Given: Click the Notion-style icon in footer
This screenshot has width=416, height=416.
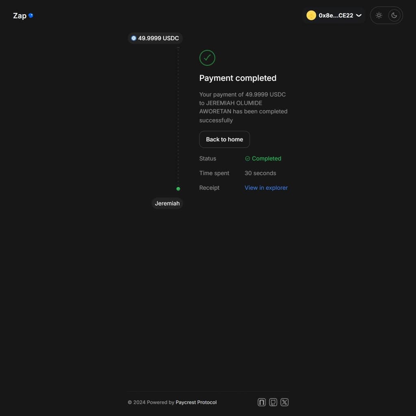Looking at the screenshot, I should [262, 402].
